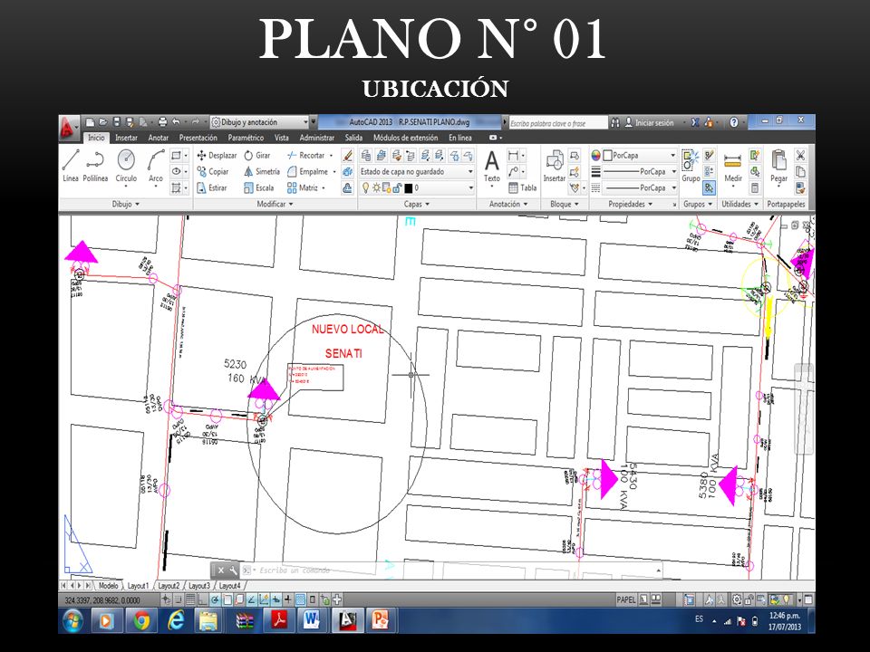This screenshot has width=870, height=652.
Task: Open the Insertar ribbon tab
Action: click(x=127, y=138)
